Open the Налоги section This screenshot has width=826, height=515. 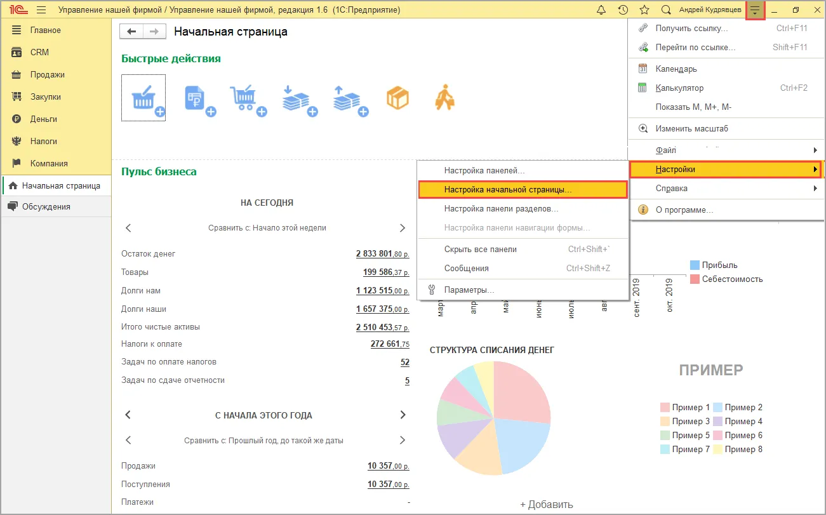coord(56,141)
